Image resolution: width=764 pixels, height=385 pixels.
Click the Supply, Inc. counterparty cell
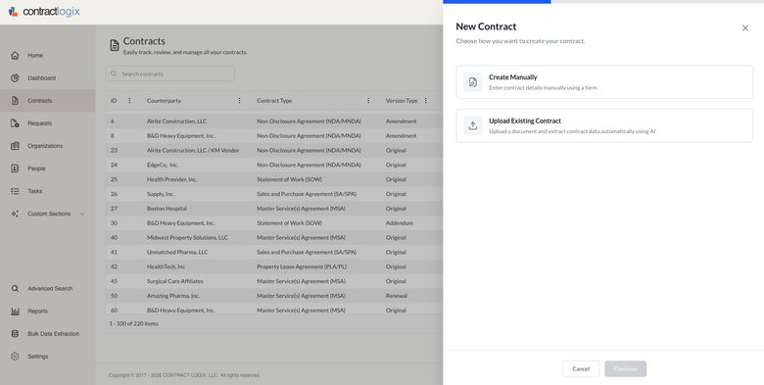click(161, 194)
